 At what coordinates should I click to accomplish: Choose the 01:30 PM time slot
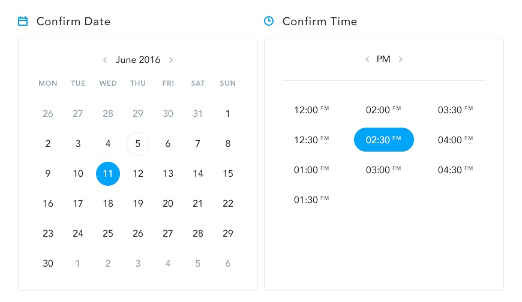coord(311,200)
